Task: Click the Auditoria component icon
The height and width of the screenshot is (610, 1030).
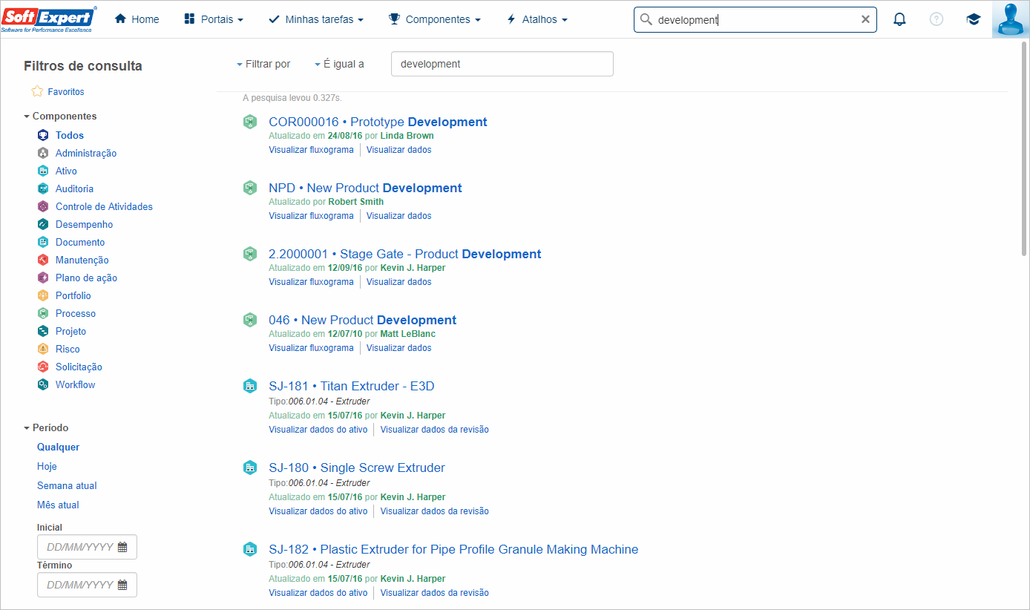Action: 42,188
